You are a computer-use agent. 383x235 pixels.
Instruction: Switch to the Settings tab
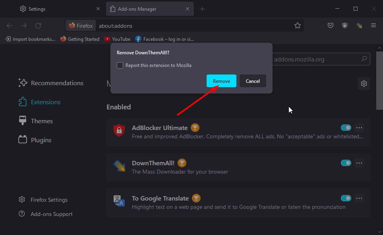coord(59,9)
